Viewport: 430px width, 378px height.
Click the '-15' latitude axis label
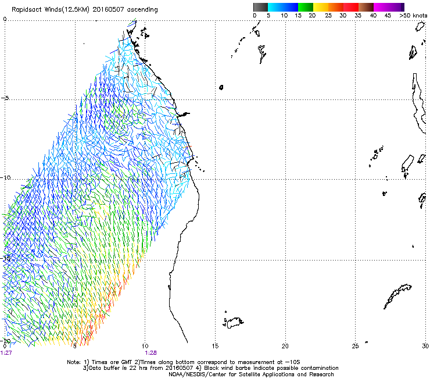tap(6, 258)
